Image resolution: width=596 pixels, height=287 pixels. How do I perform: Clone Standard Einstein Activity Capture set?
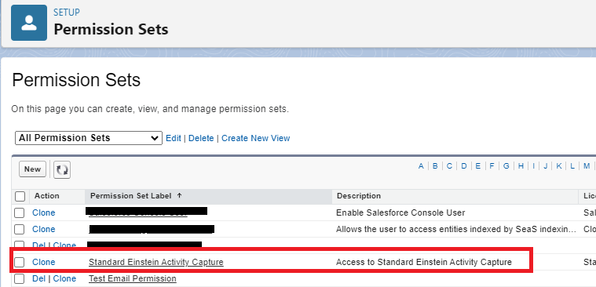coord(44,263)
